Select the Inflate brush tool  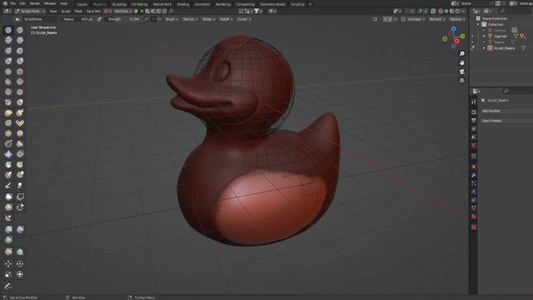pos(8,61)
